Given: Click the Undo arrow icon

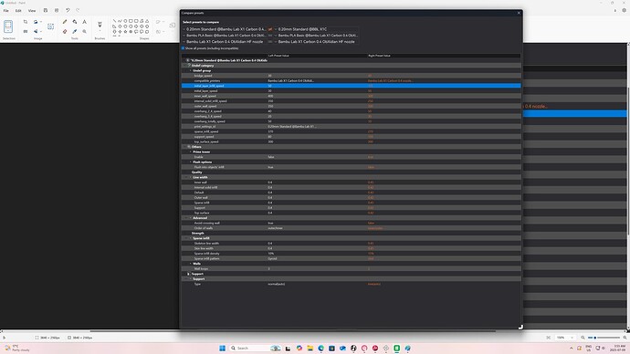Looking at the screenshot, I should (x=68, y=10).
